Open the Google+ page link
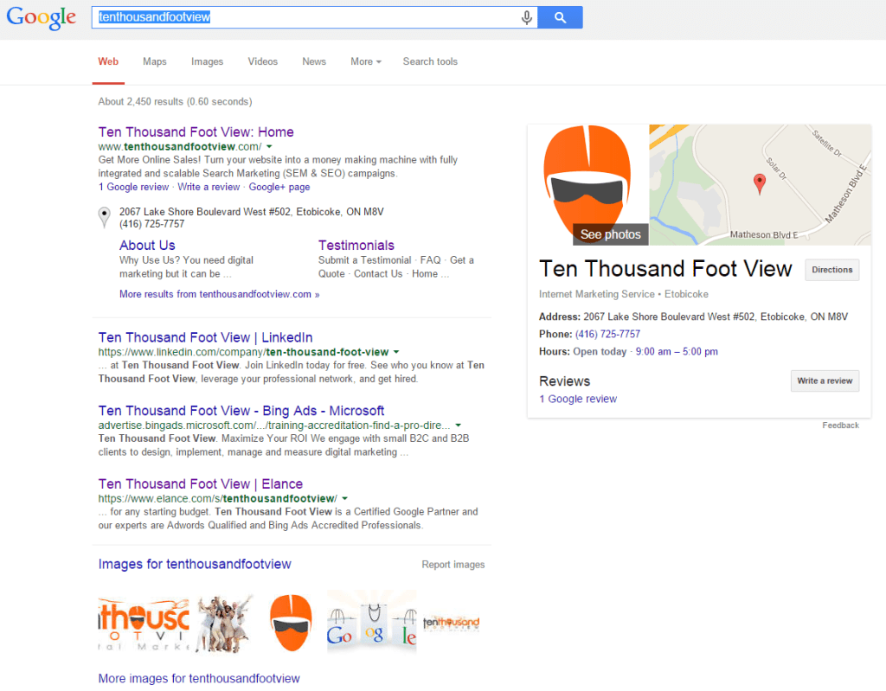Screen dimensions: 886x691 tap(279, 187)
